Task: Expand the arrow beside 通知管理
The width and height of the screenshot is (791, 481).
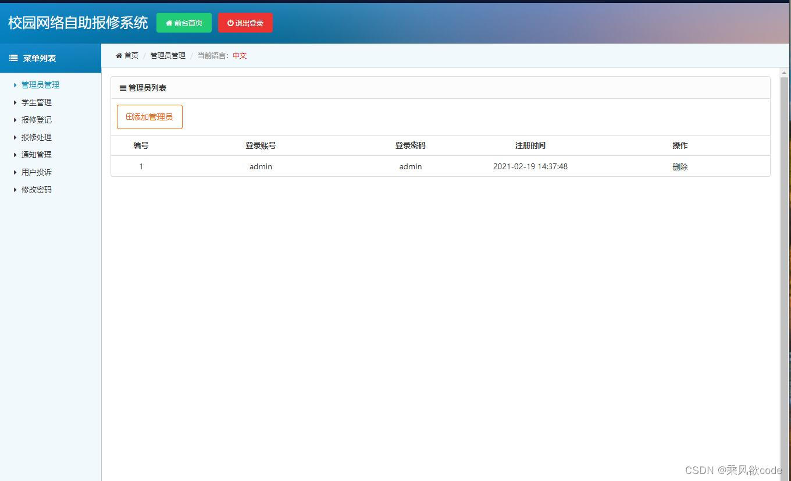Action: tap(15, 155)
